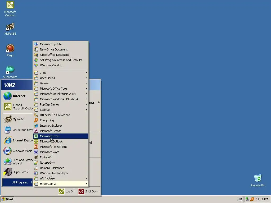
Task: Open HyperCam 2 in Start menu recent list
Action: [17, 172]
